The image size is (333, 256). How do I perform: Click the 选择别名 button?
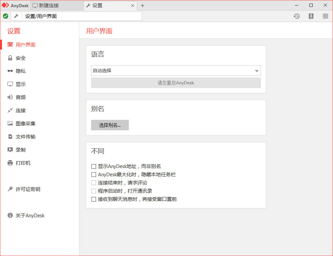pos(110,125)
